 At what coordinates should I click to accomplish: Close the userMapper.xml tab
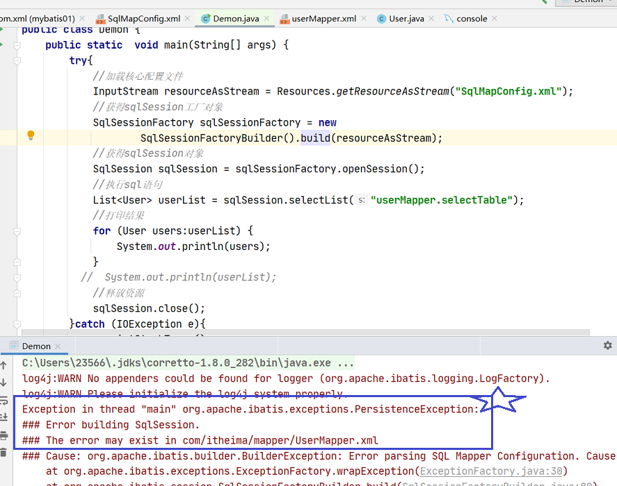(x=364, y=19)
